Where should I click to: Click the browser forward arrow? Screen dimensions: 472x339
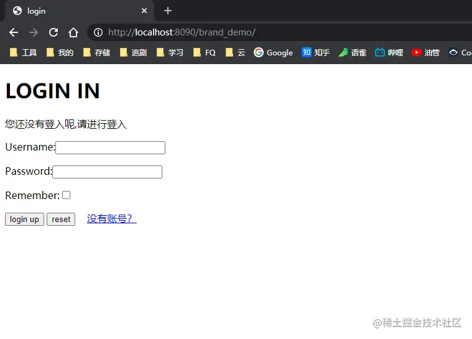34,32
